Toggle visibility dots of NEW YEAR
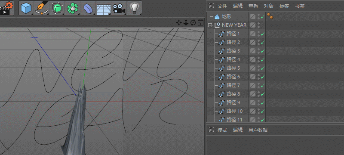 click(258, 25)
